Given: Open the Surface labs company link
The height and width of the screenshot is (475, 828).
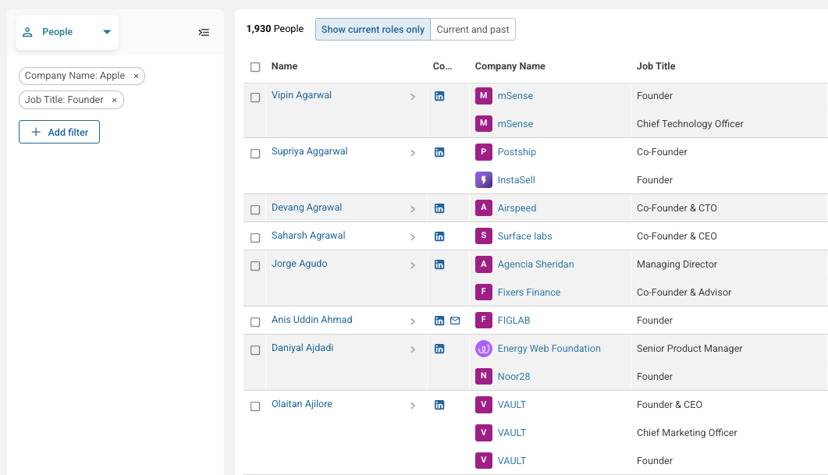Looking at the screenshot, I should 525,236.
